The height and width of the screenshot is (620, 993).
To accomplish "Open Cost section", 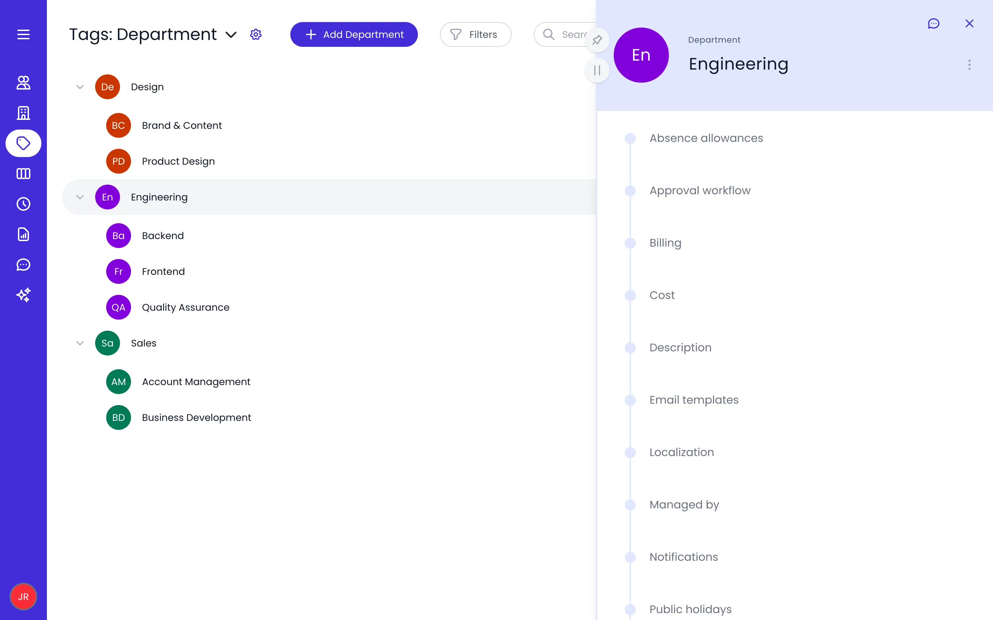I will (x=662, y=295).
